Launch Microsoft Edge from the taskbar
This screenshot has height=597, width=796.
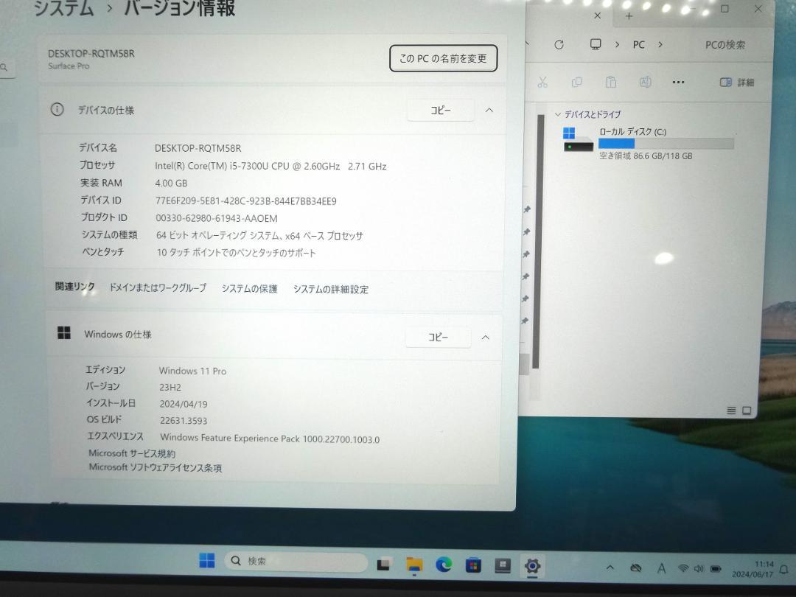(x=444, y=565)
